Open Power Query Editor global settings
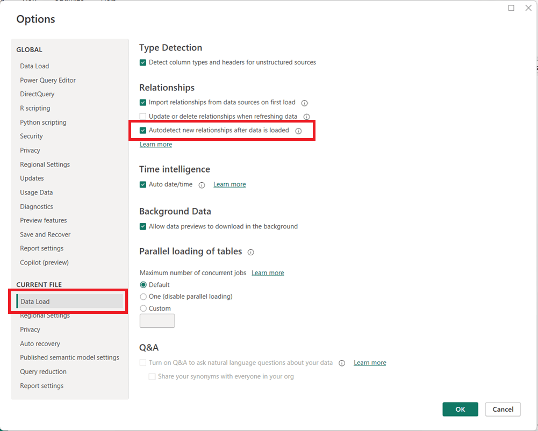 click(x=48, y=81)
